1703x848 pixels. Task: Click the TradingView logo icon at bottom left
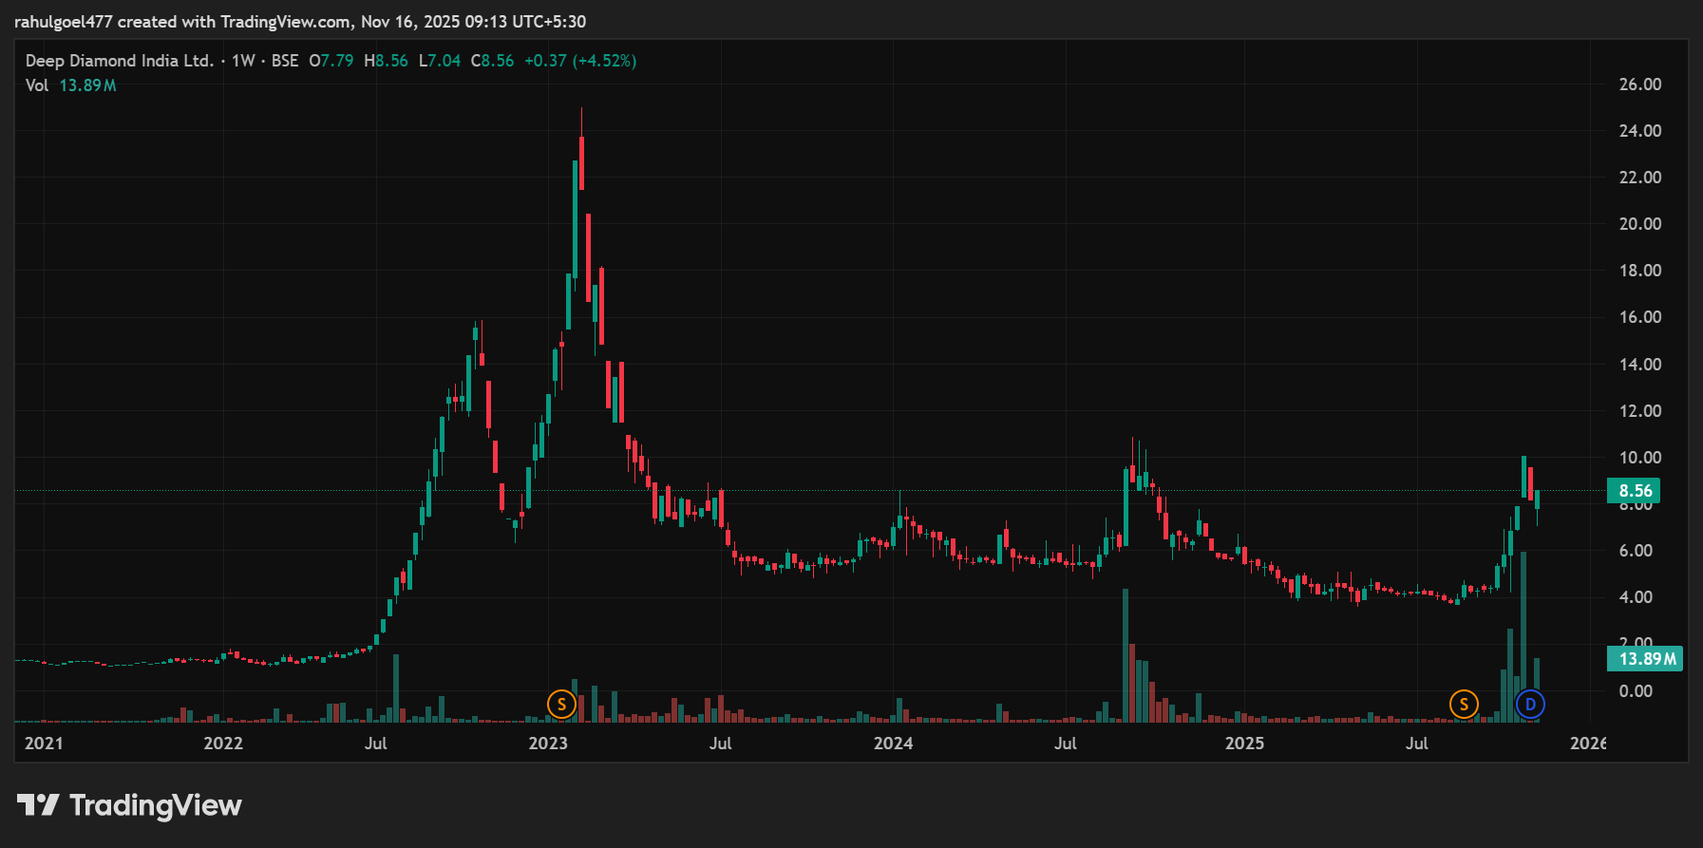point(38,805)
